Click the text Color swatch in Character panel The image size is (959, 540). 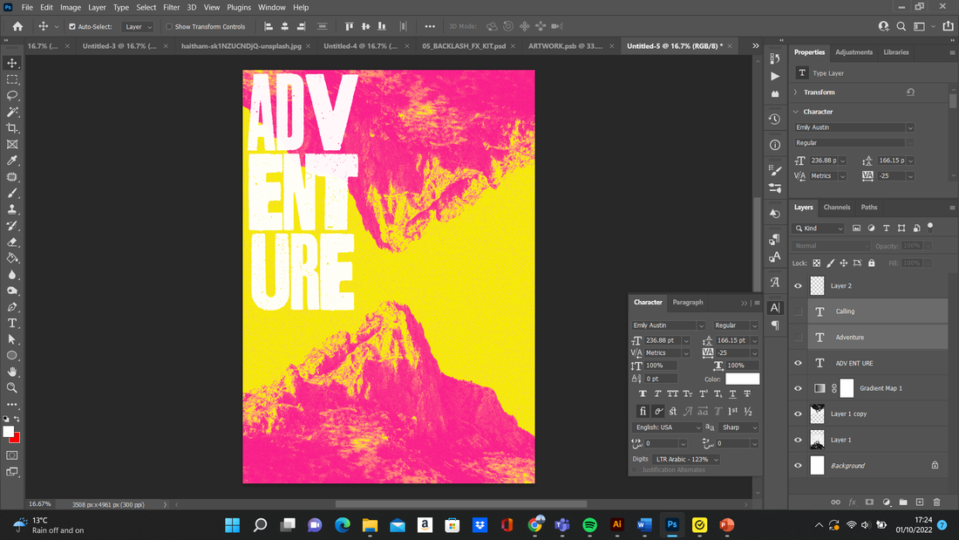point(743,379)
